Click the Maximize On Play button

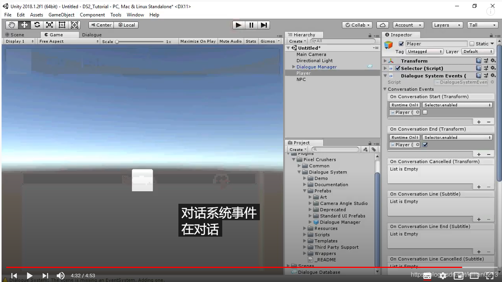[x=198, y=41]
